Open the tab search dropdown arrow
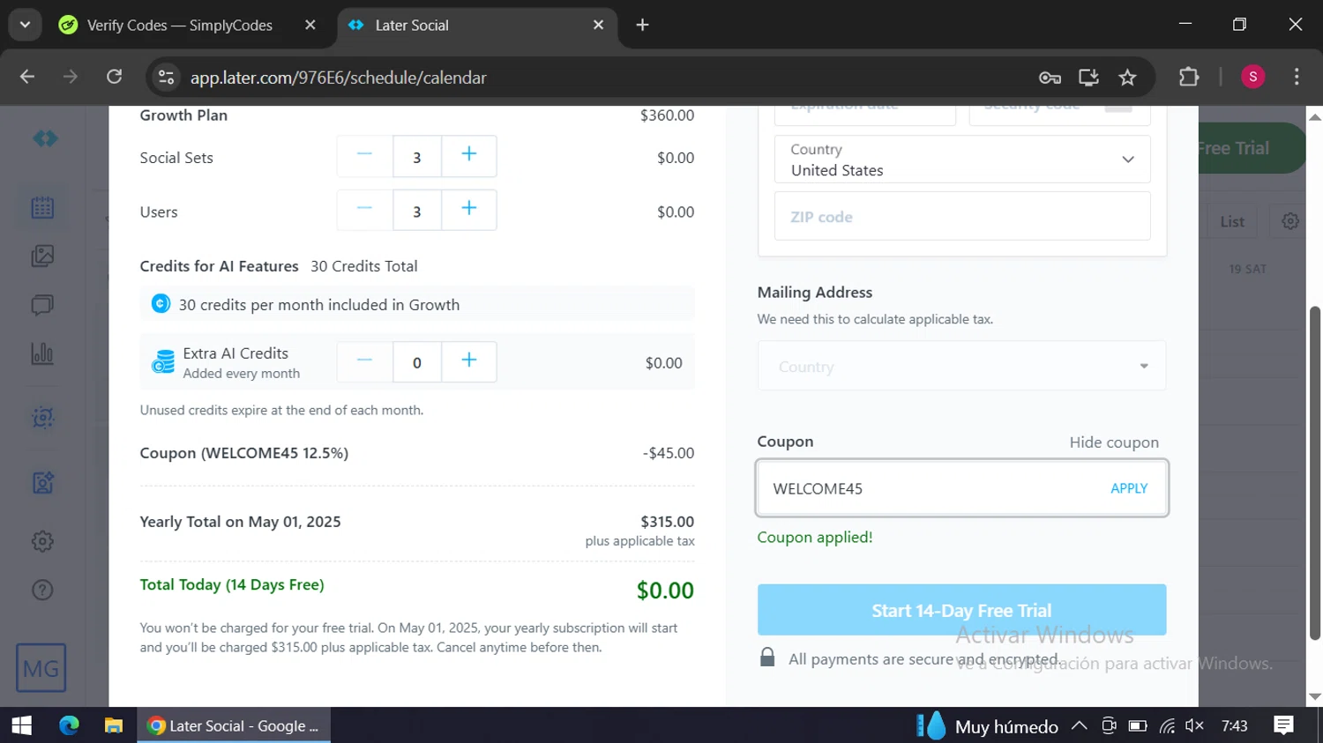The height and width of the screenshot is (743, 1323). point(25,25)
